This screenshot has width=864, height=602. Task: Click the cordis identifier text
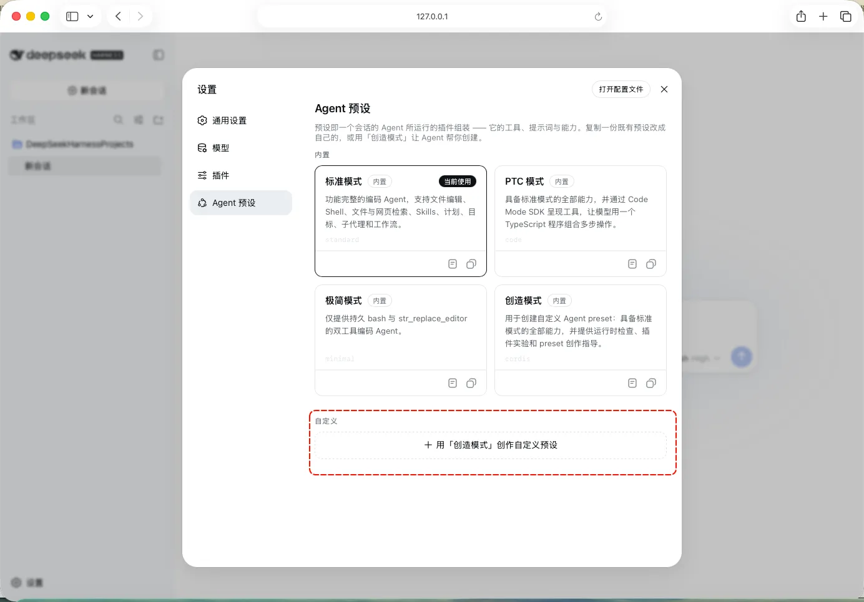coord(518,359)
